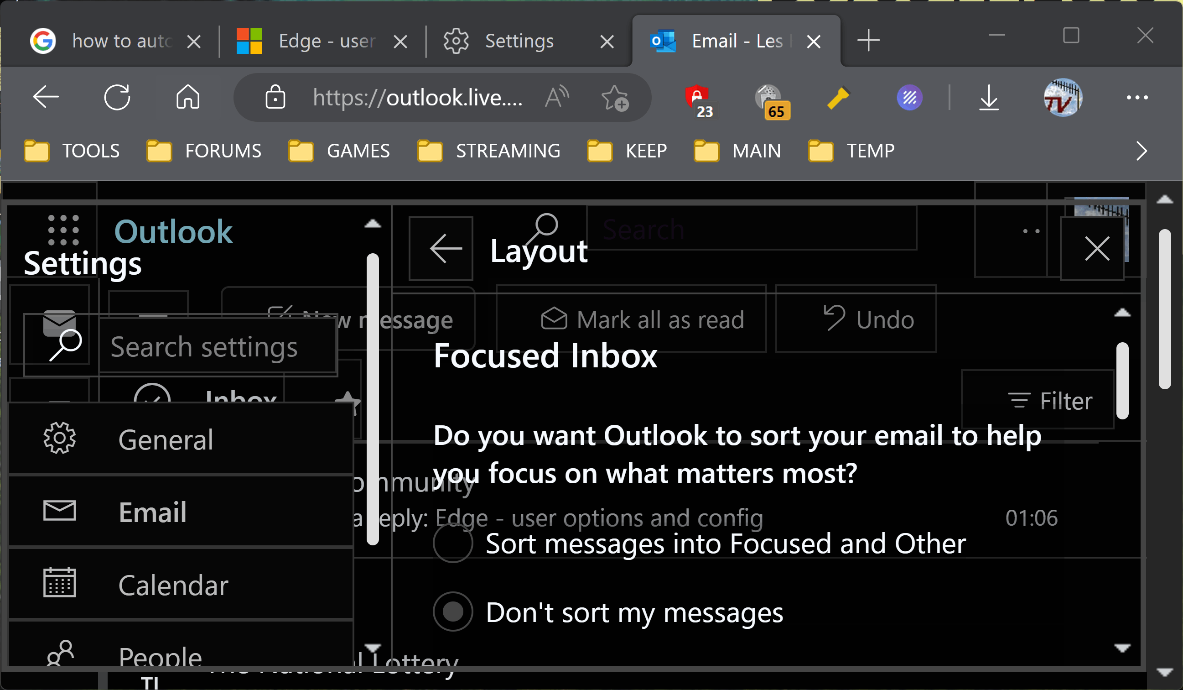Click the 'Mark all as read' button
Viewport: 1183px width, 690px height.
coord(631,319)
